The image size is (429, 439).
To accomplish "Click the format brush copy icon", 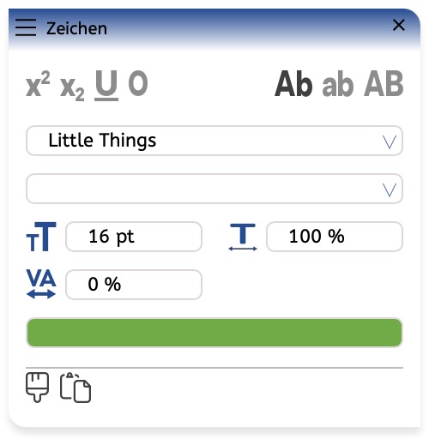I will [x=38, y=388].
